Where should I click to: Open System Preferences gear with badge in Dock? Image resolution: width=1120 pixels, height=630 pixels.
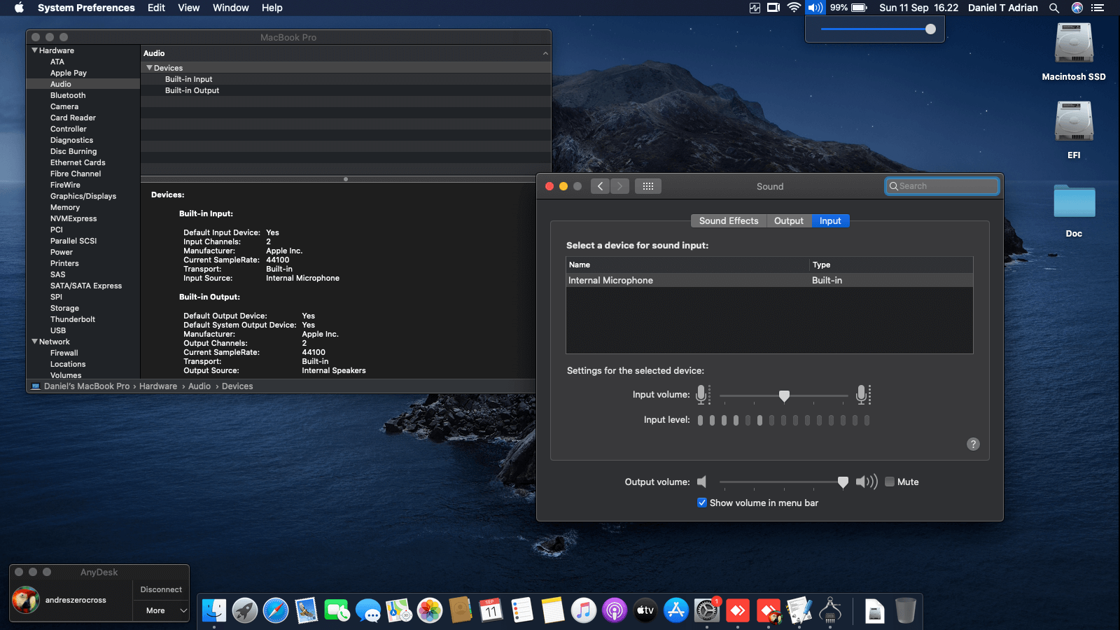707,610
